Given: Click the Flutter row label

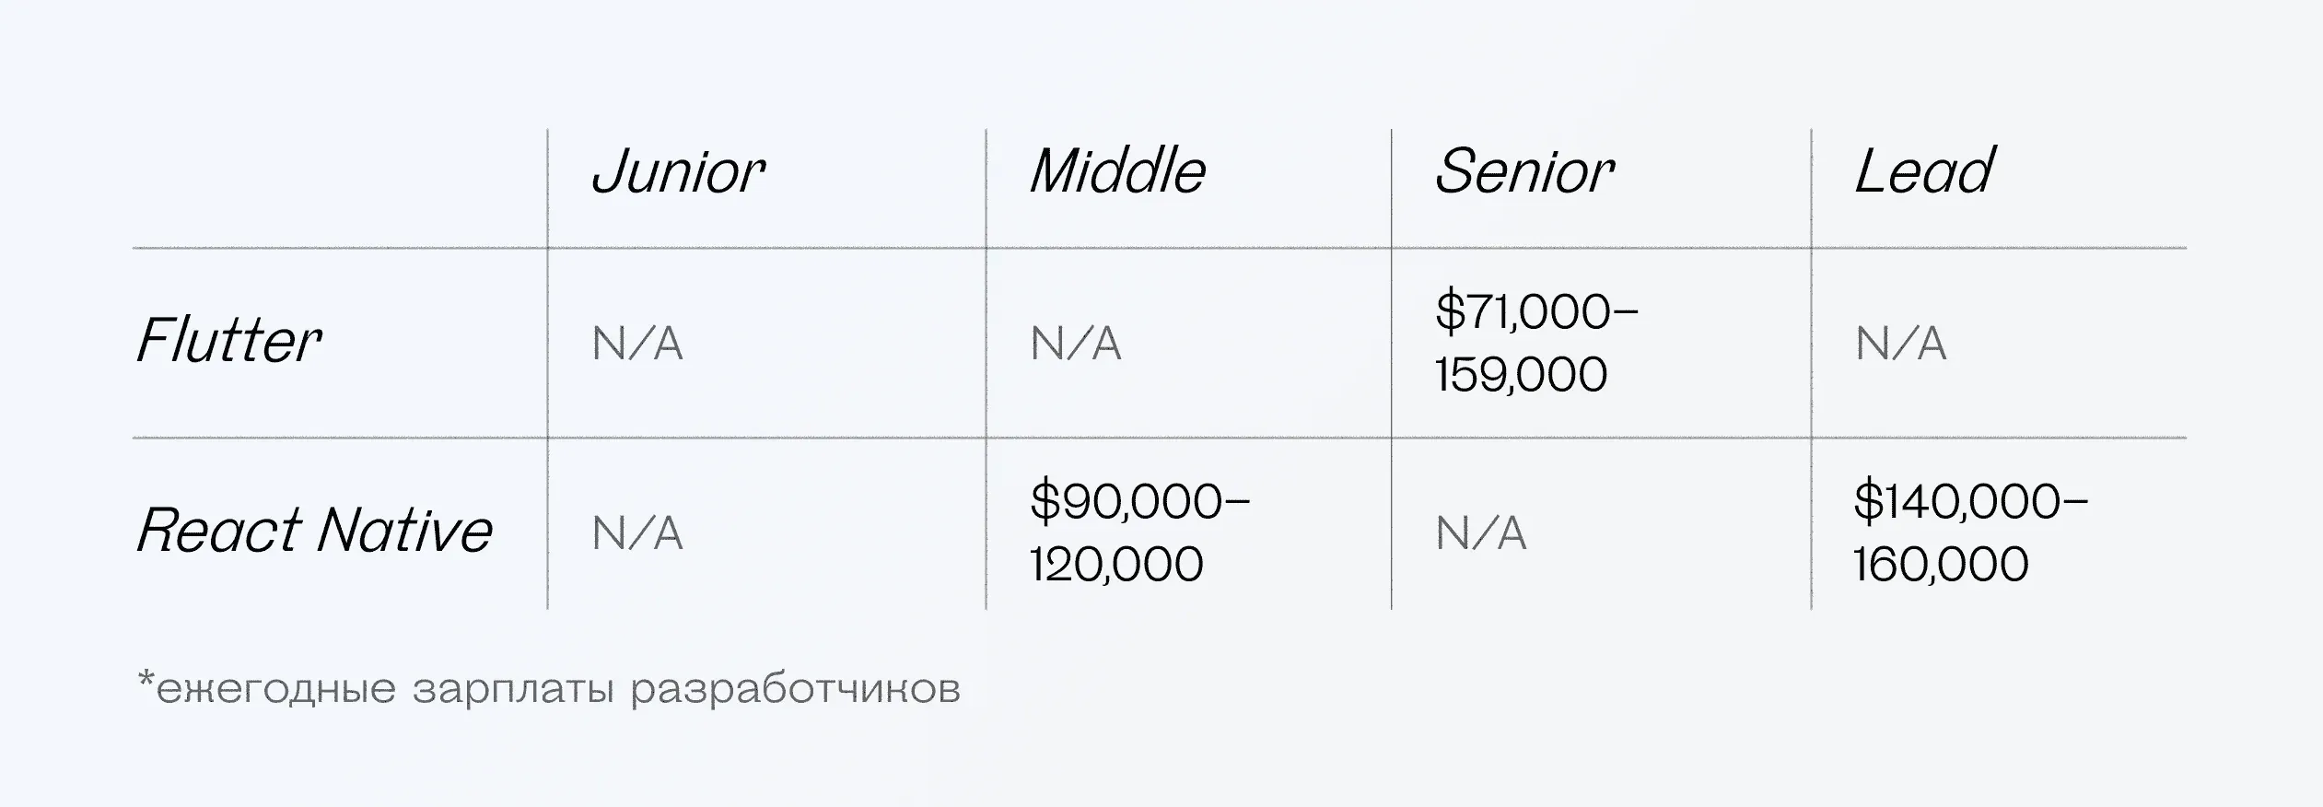Looking at the screenshot, I should click(229, 342).
